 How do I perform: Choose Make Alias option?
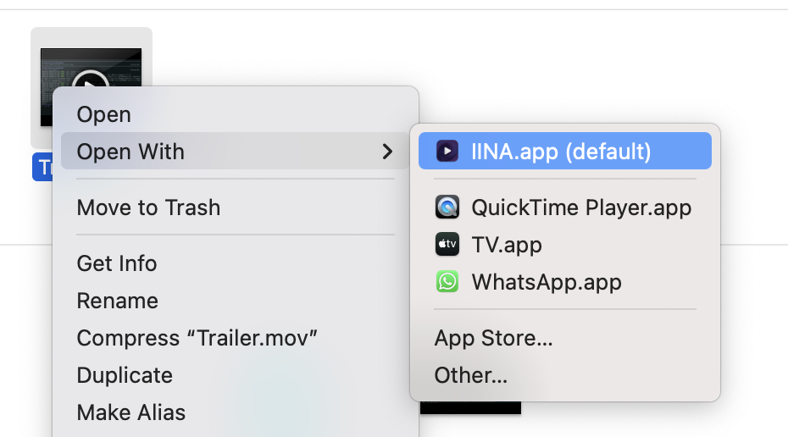pyautogui.click(x=130, y=412)
